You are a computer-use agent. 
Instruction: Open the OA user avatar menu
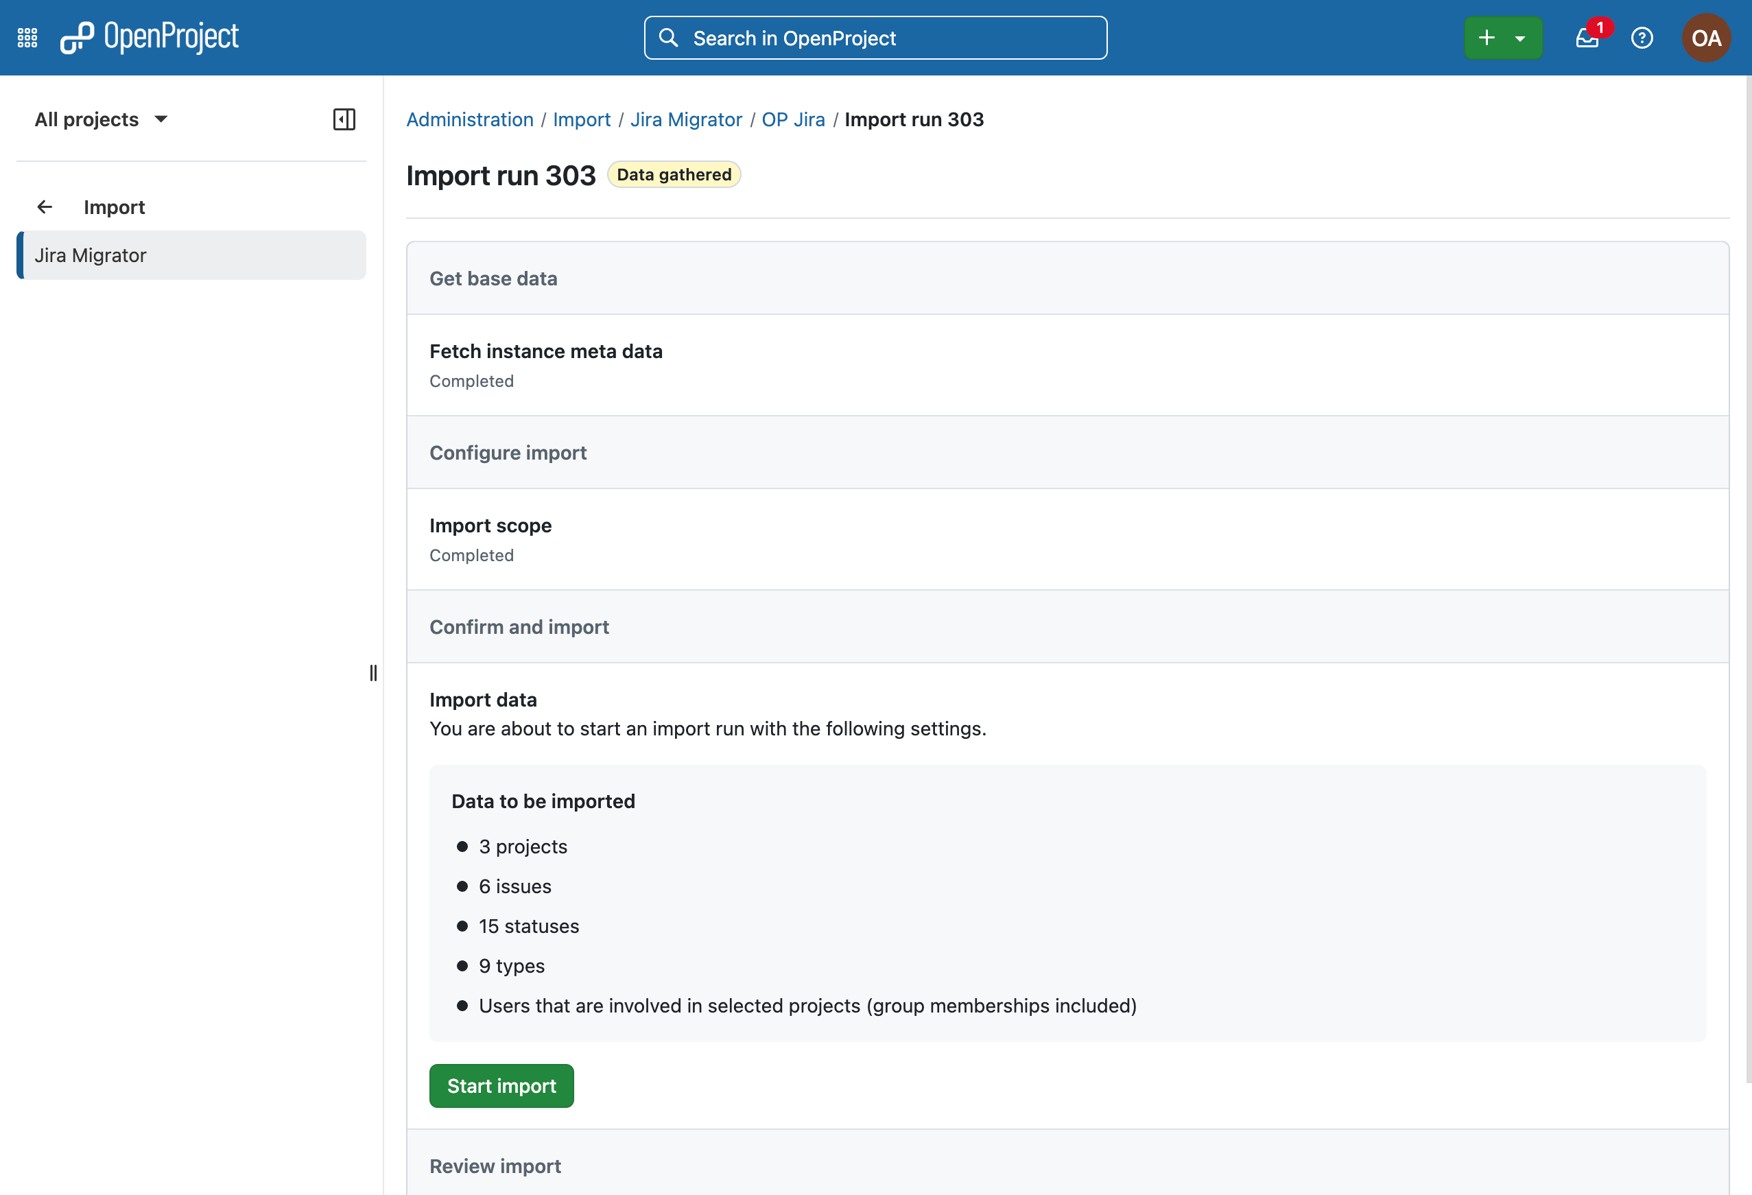1705,38
